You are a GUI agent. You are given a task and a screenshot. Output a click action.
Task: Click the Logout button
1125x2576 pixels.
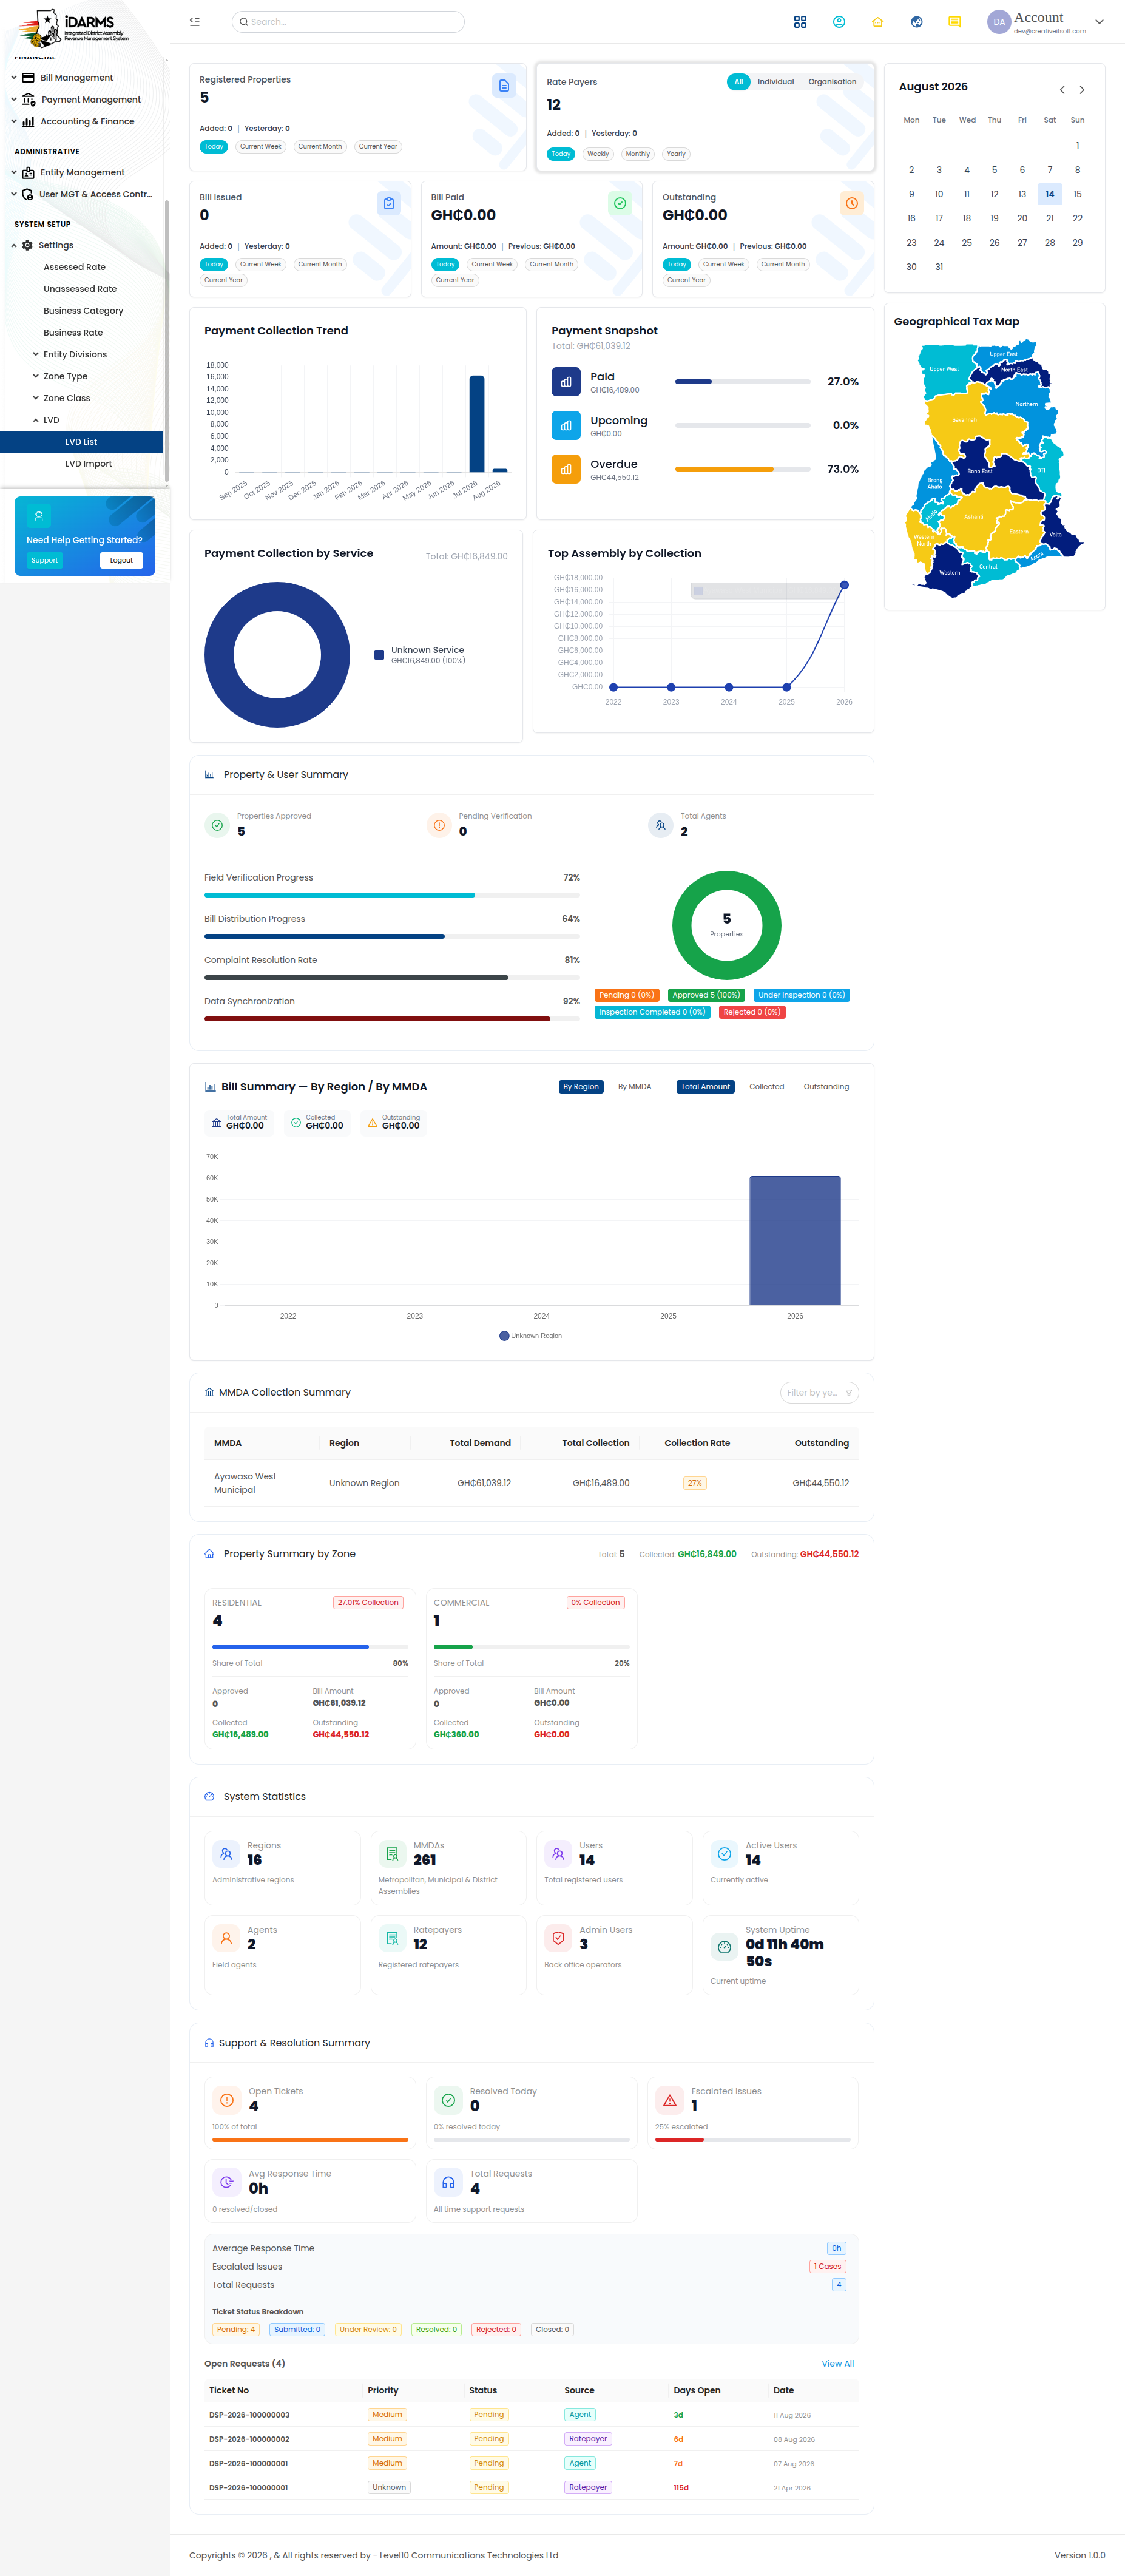point(121,561)
